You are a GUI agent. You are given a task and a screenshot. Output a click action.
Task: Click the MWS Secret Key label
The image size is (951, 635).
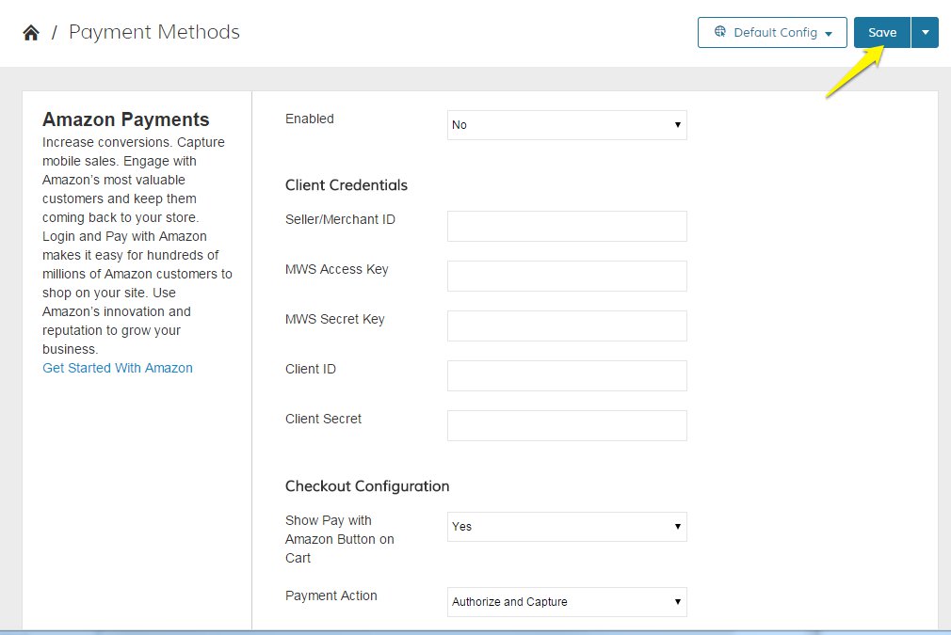click(x=335, y=319)
